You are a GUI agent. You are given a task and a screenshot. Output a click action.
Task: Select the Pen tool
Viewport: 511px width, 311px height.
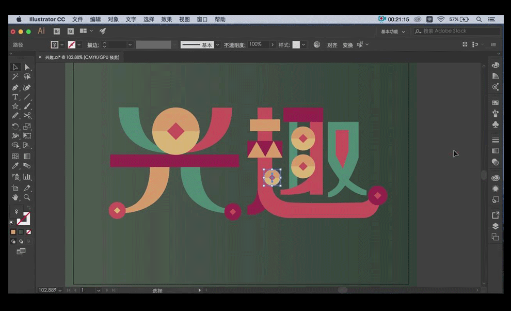[15, 87]
